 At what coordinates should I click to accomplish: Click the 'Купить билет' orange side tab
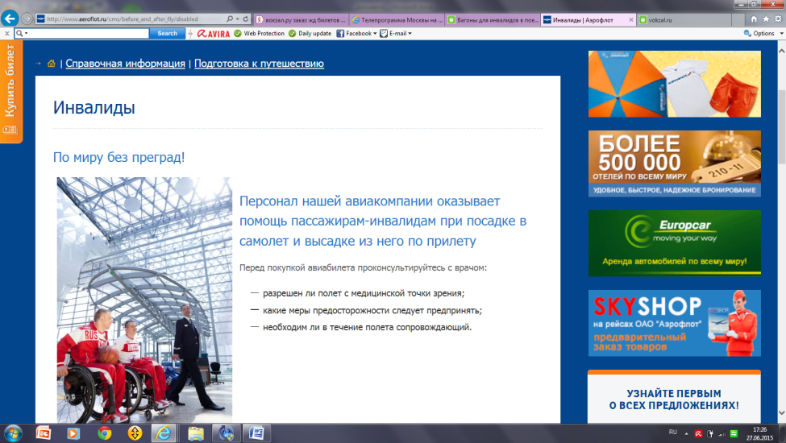(x=11, y=92)
